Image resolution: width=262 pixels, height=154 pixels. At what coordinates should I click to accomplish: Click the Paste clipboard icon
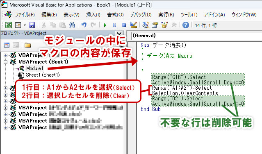click(63, 25)
